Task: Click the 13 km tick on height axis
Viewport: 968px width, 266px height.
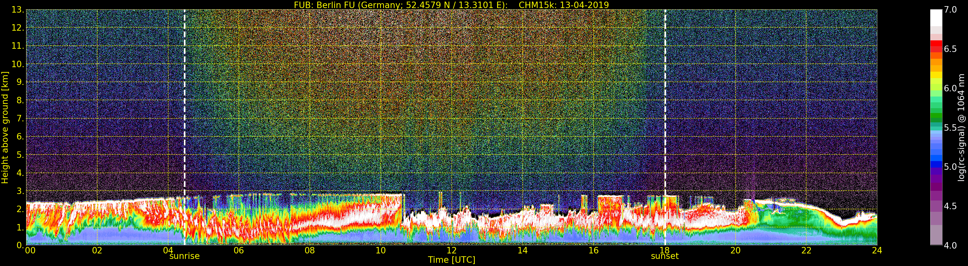Action: click(x=17, y=10)
